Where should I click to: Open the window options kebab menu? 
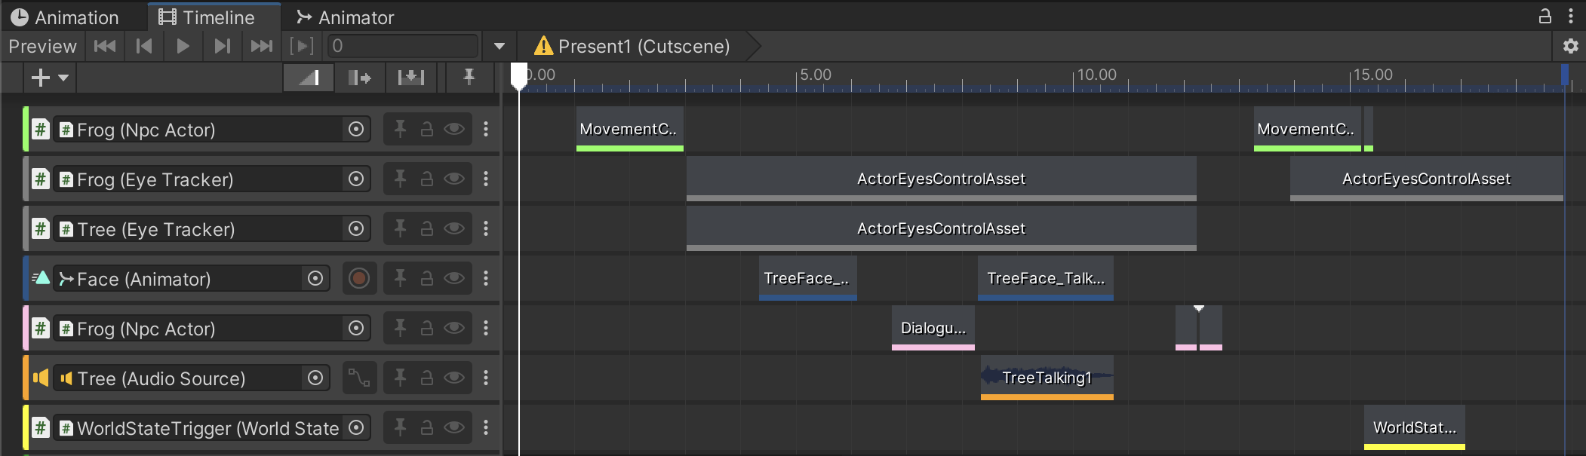coord(1571,16)
